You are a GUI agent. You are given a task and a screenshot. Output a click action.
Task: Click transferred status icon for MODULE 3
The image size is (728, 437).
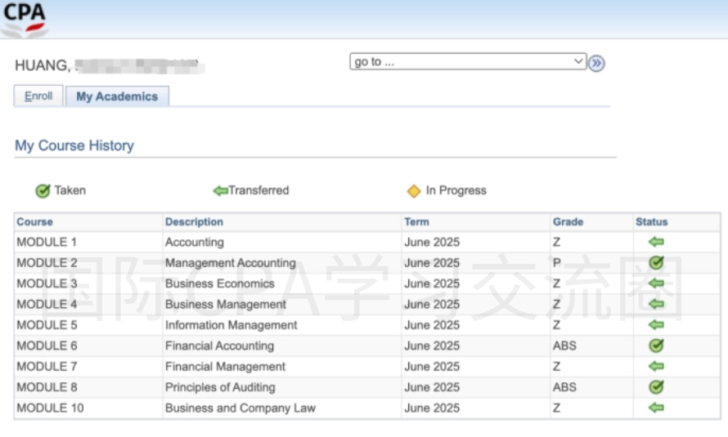click(x=656, y=283)
